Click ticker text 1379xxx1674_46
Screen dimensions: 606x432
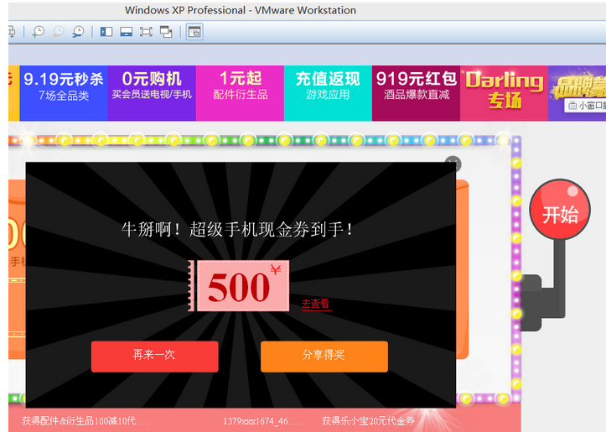[x=264, y=421]
